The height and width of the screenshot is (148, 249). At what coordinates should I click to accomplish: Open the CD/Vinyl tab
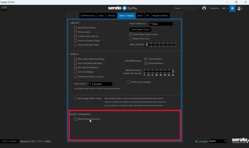tap(111, 16)
